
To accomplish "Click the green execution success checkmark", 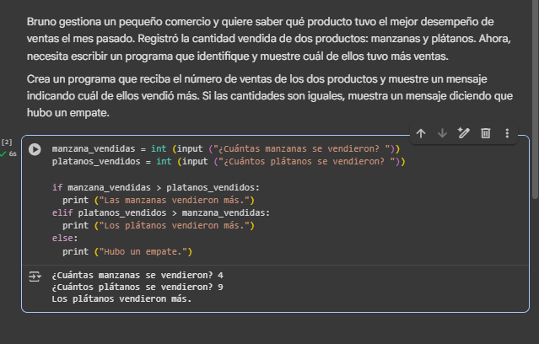I will click(3, 154).
